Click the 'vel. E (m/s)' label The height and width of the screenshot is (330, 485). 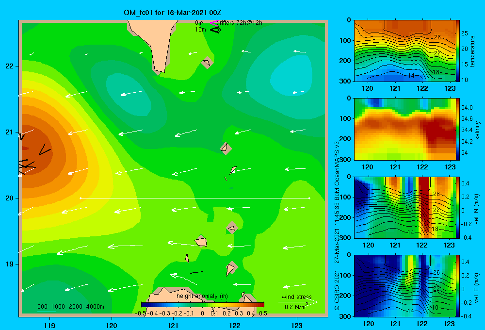476,288
